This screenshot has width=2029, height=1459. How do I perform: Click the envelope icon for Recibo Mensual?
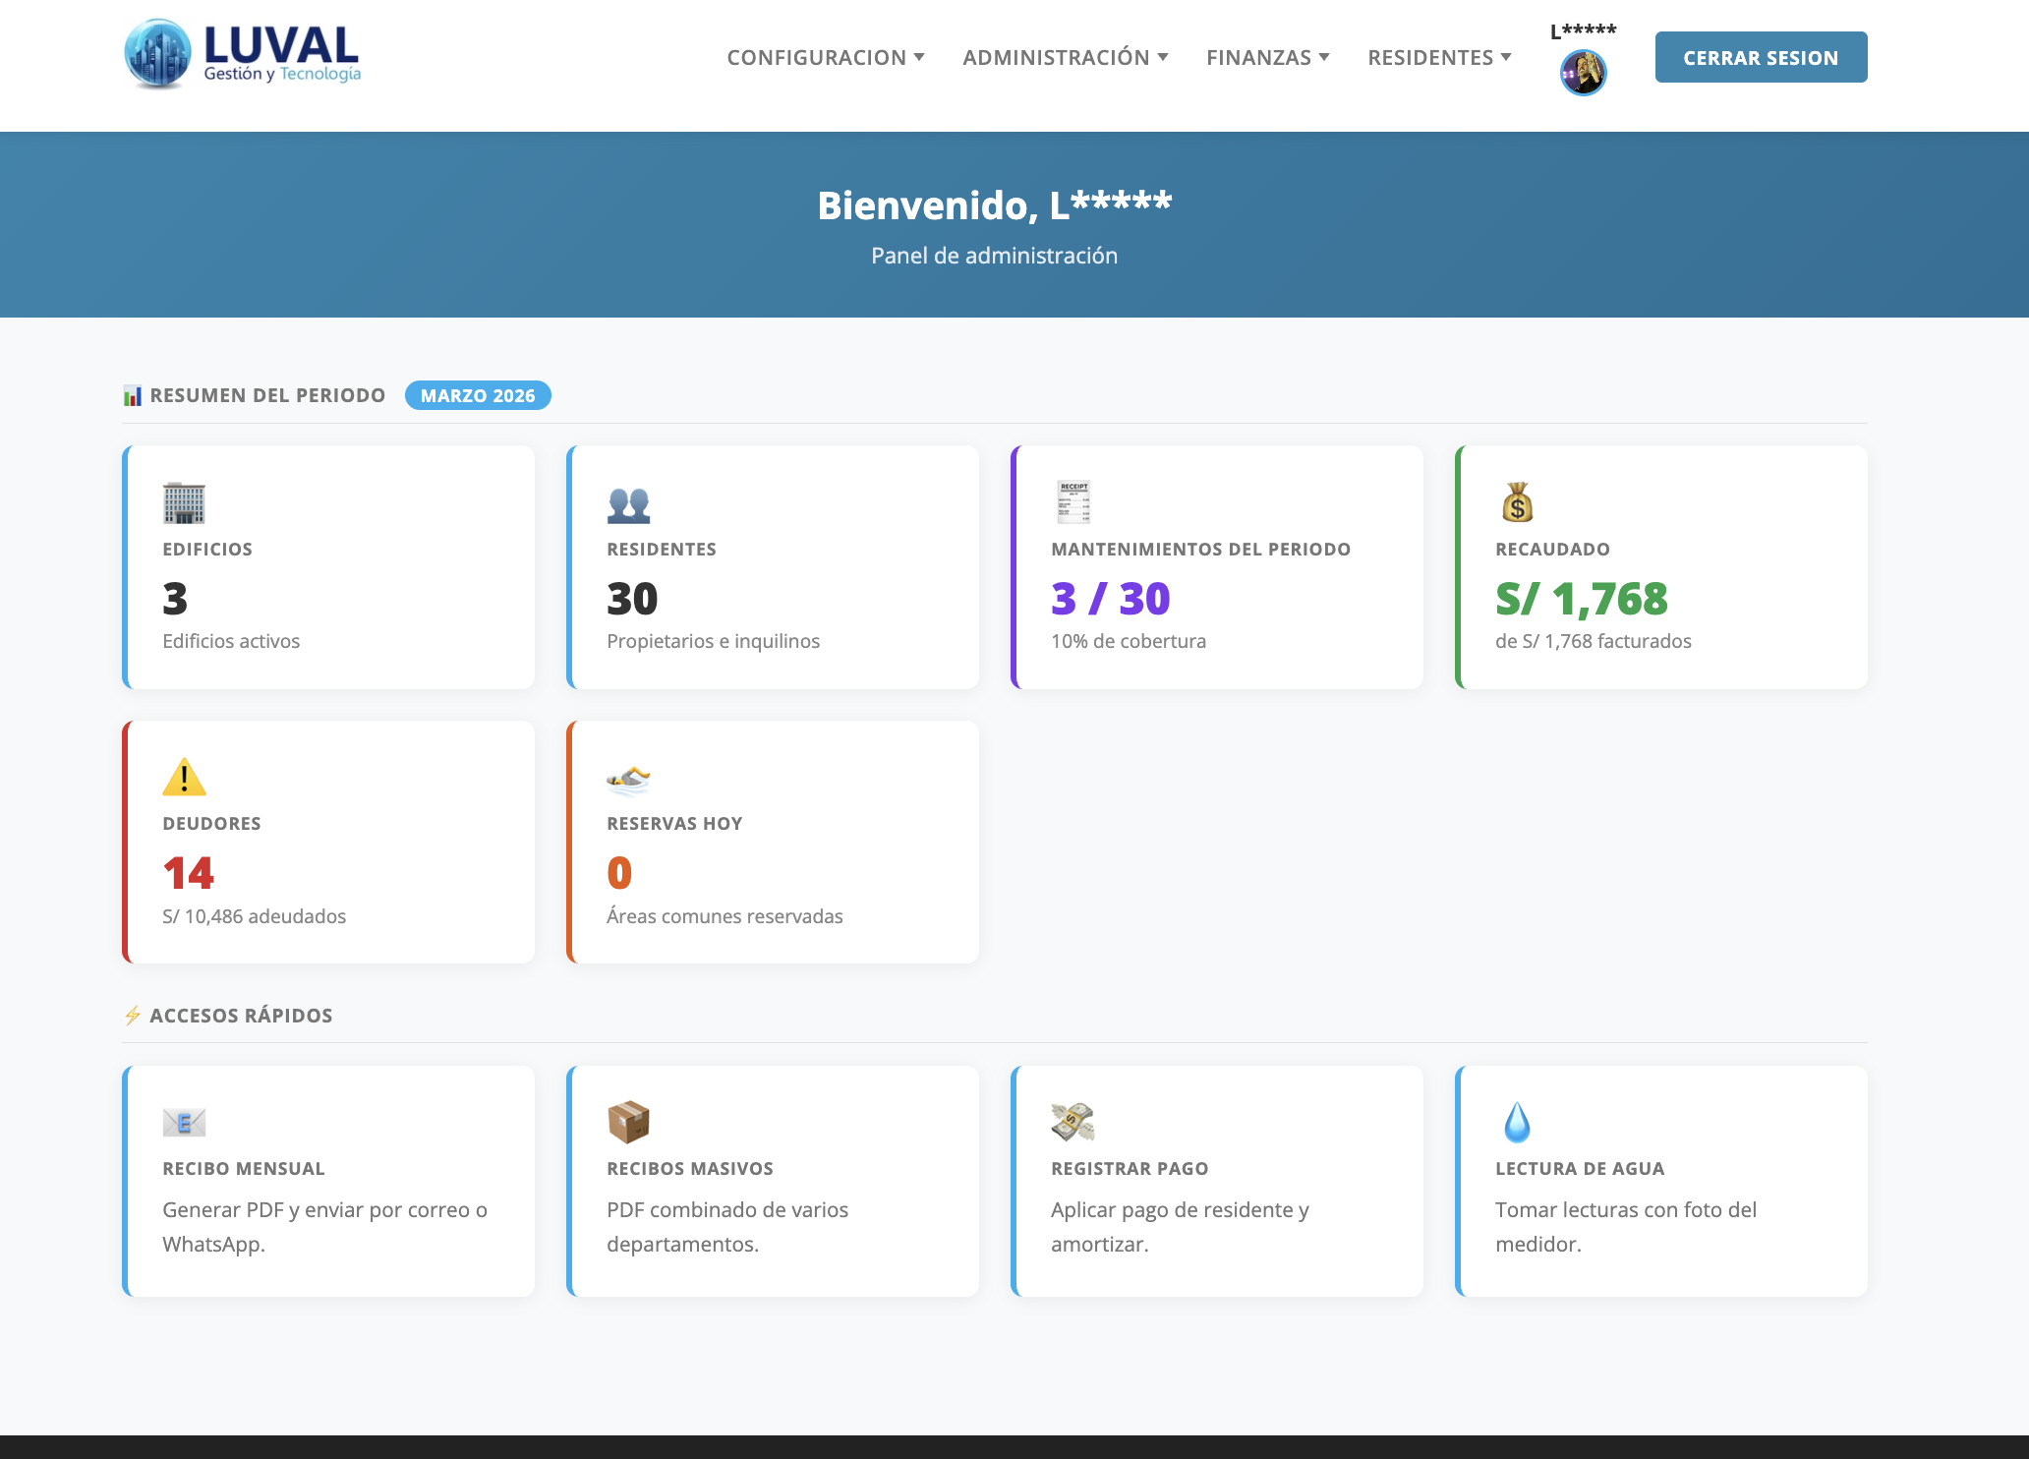(184, 1122)
